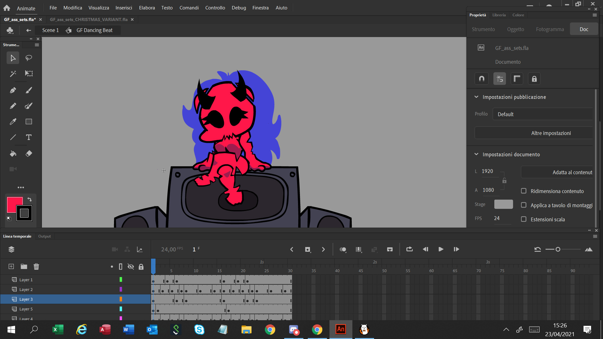603x339 pixels.
Task: Toggle onion skinning in the timeline
Action: [343, 249]
